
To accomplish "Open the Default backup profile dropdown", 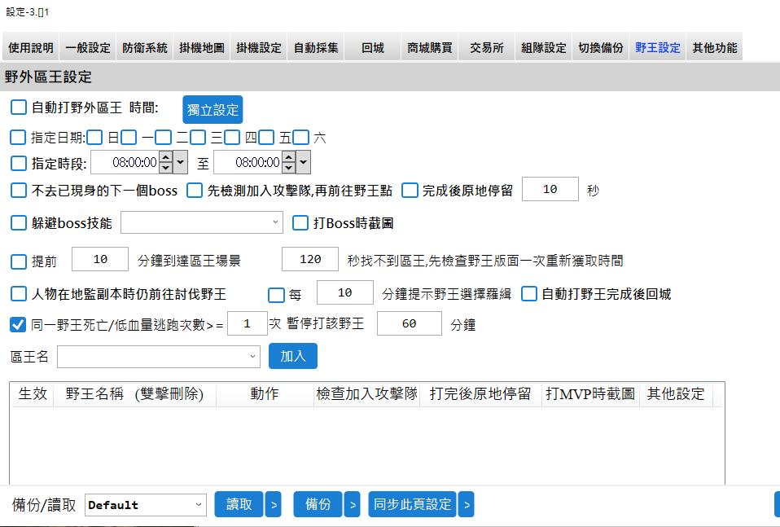I will (x=199, y=505).
